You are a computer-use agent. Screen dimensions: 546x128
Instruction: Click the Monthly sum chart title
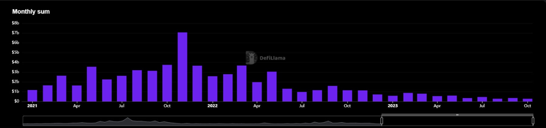[31, 11]
